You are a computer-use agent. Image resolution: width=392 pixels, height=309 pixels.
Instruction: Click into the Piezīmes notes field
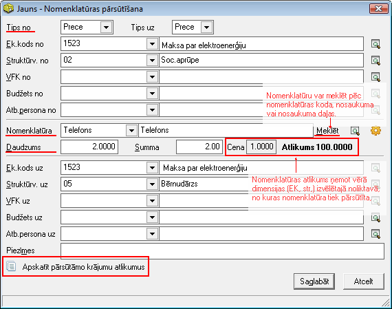pyautogui.click(x=222, y=251)
